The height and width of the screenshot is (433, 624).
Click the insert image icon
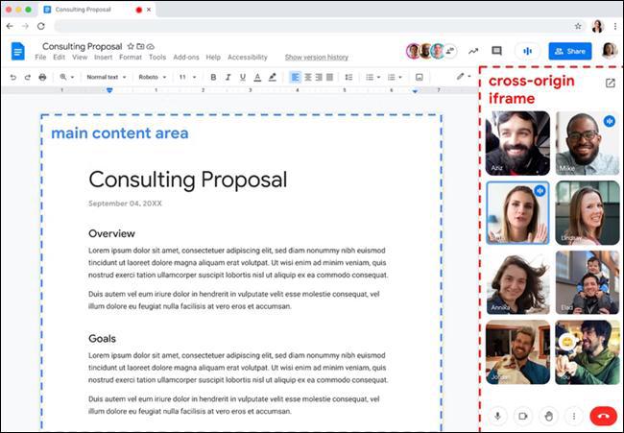pos(419,77)
